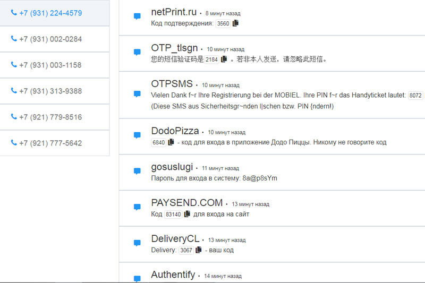Click message bubble icon for DeliveryCL
Screen dimensions: 425x283
(137, 243)
